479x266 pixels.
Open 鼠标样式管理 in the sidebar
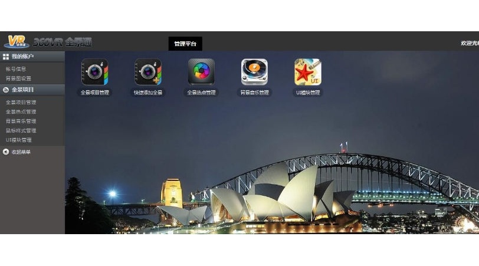[21, 130]
